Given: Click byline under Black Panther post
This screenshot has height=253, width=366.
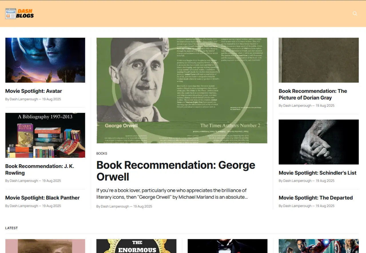Looking at the screenshot, I should click(33, 206).
